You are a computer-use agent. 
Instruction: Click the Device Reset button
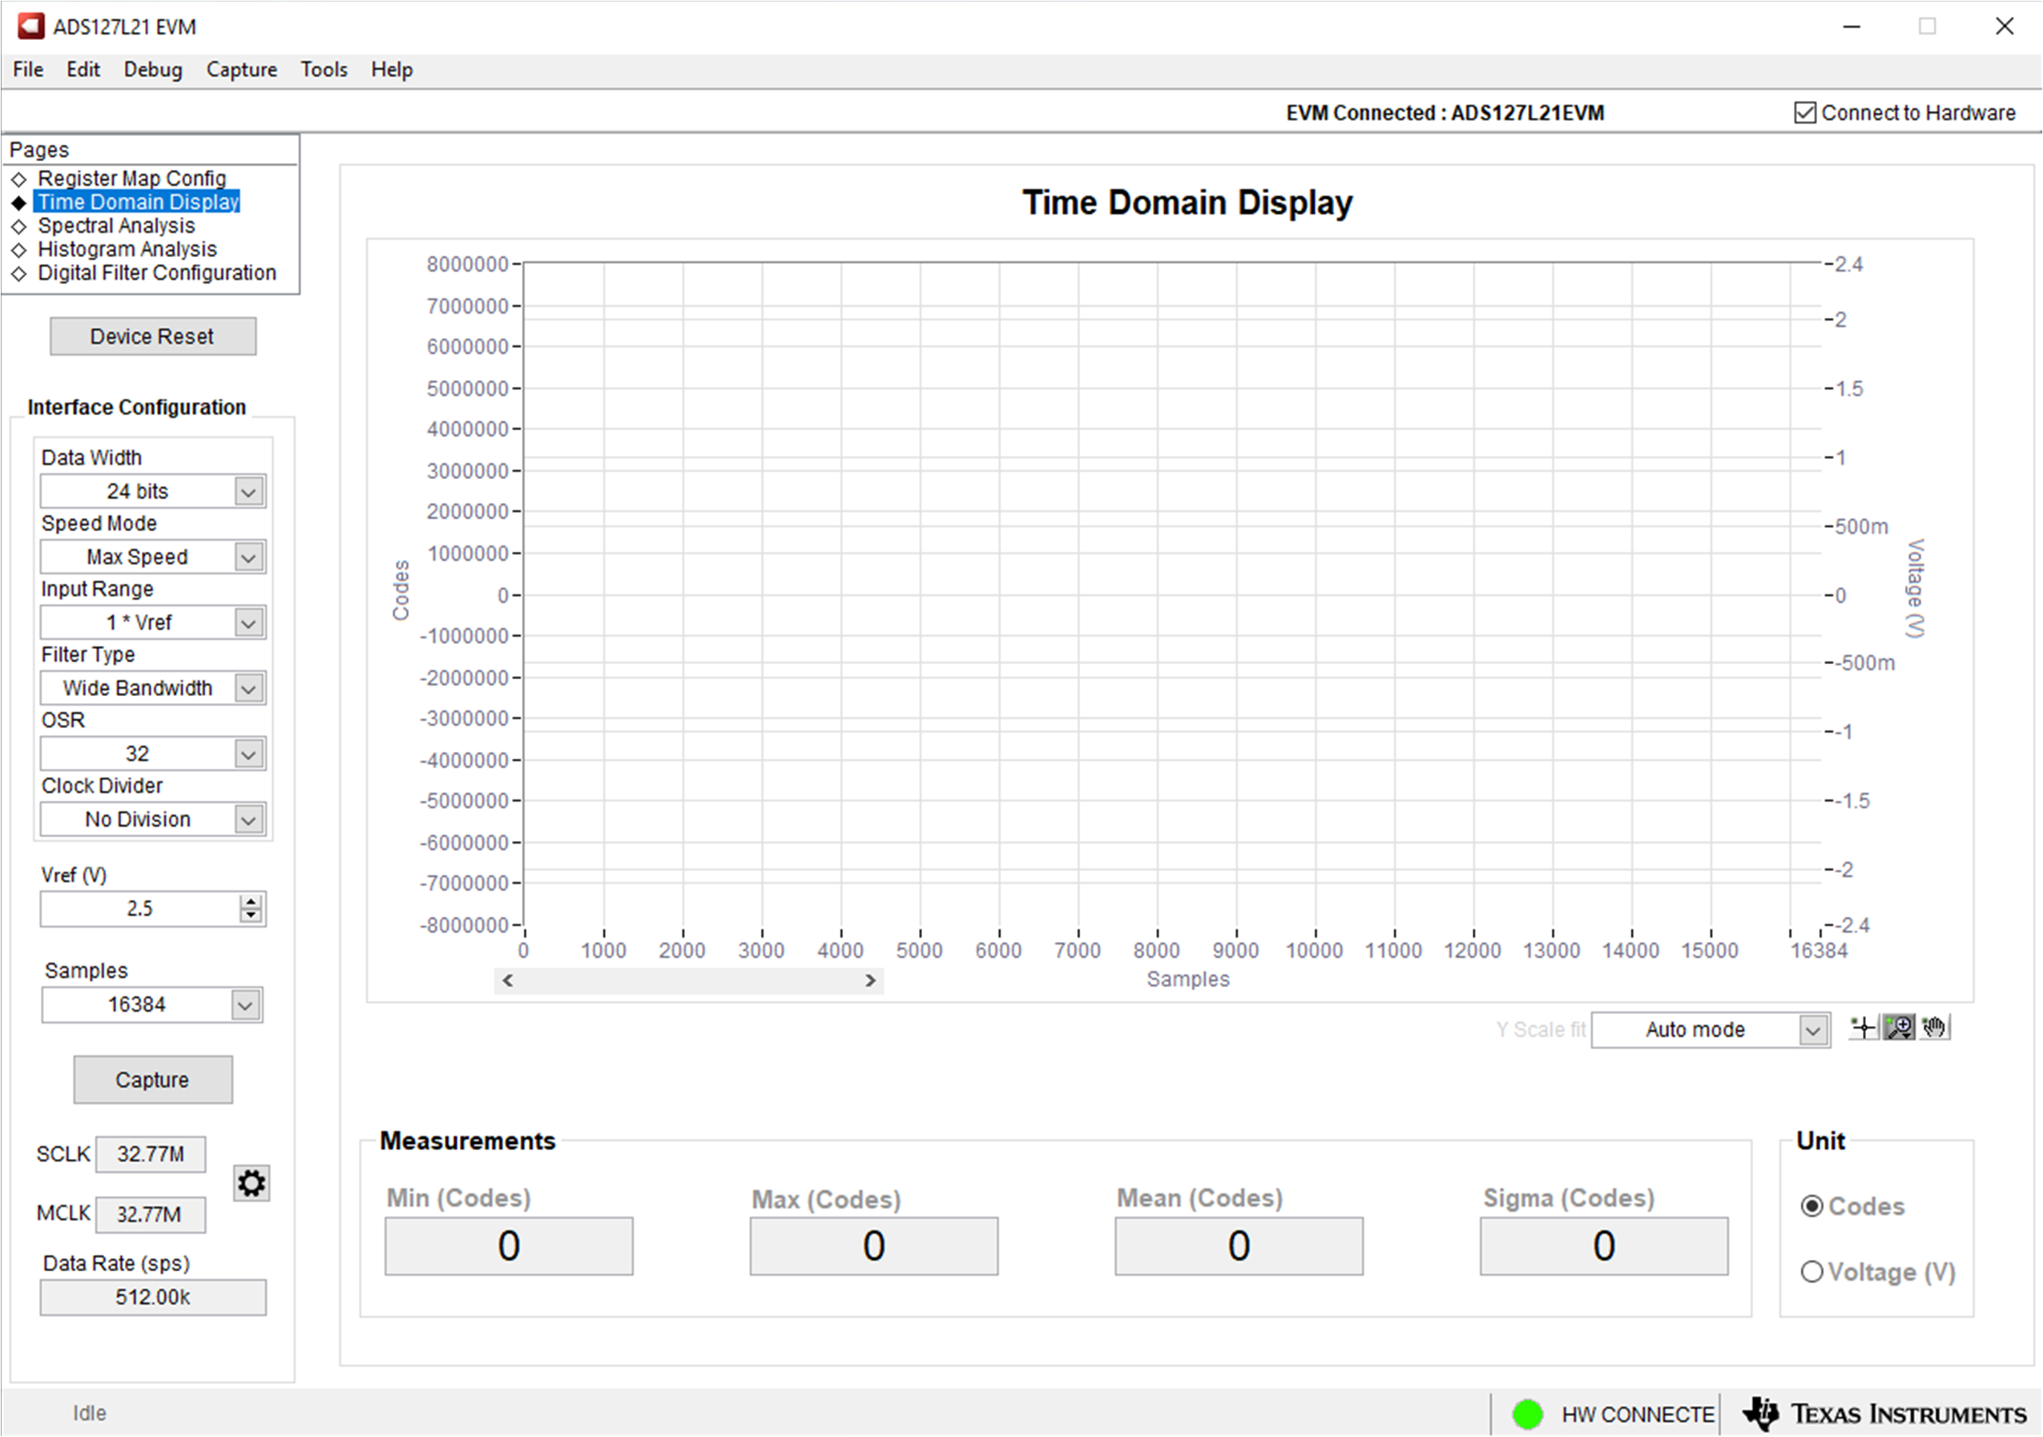151,336
